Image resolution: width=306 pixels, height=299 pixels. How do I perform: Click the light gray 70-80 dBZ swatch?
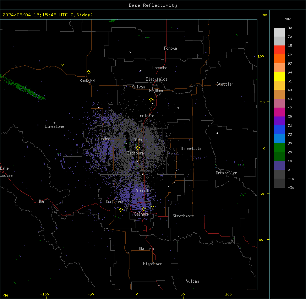[x=279, y=32]
